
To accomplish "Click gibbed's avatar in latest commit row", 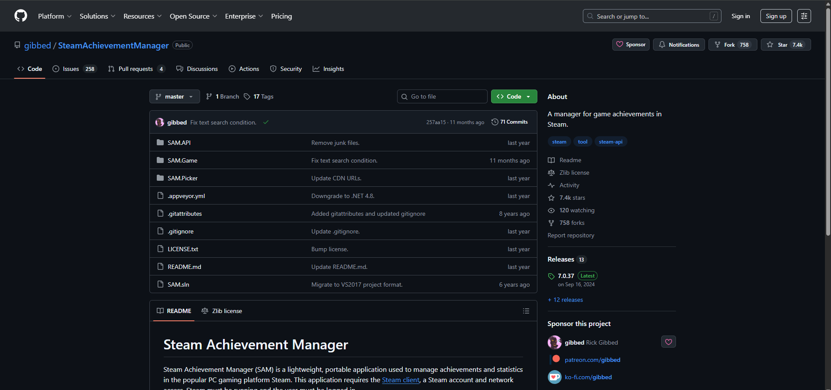I will 160,122.
